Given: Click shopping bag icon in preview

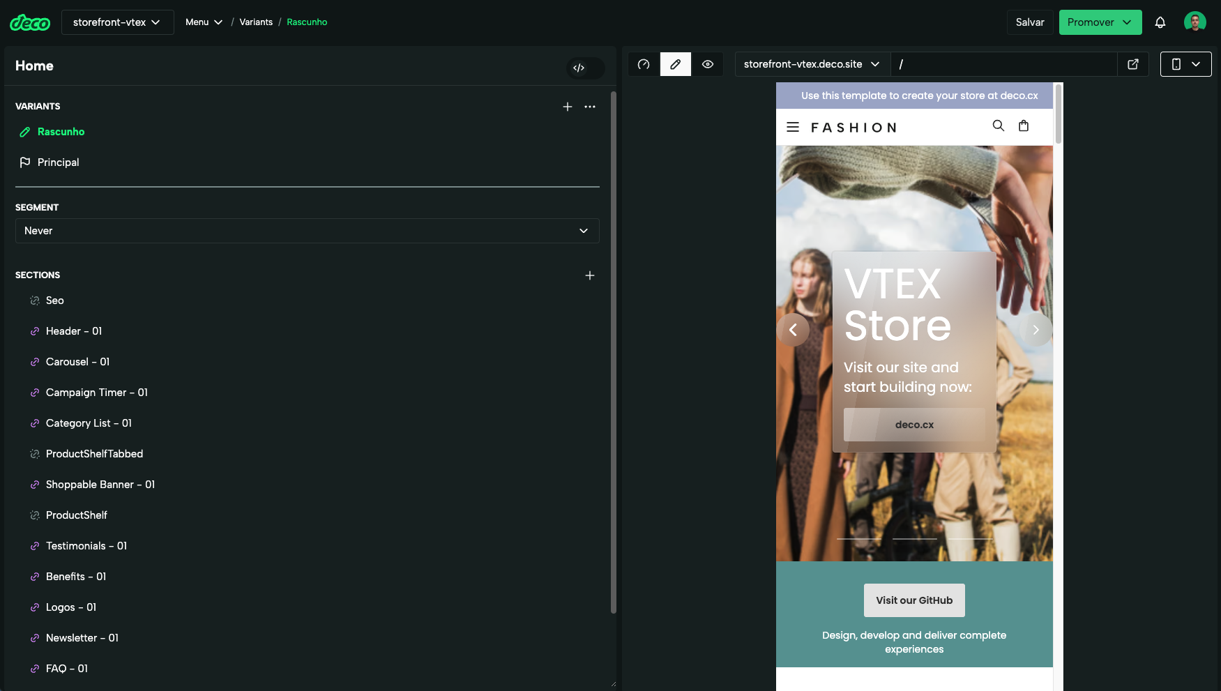Looking at the screenshot, I should click(x=1024, y=126).
